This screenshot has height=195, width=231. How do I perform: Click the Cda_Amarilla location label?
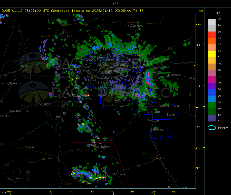tap(19, 111)
